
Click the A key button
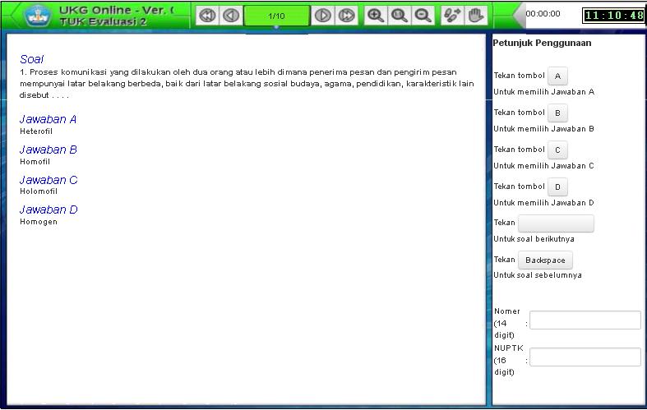557,76
